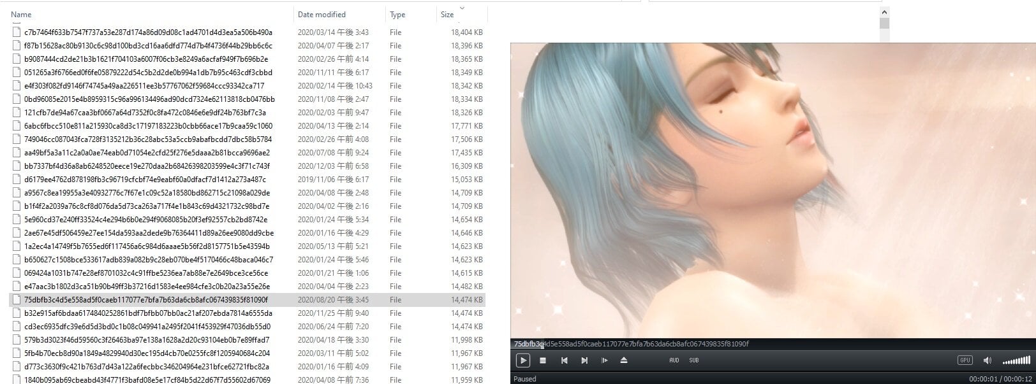Screen dimensions: 1036x384
Task: Click the scrollbar thumb near the top
Action: [x=884, y=24]
